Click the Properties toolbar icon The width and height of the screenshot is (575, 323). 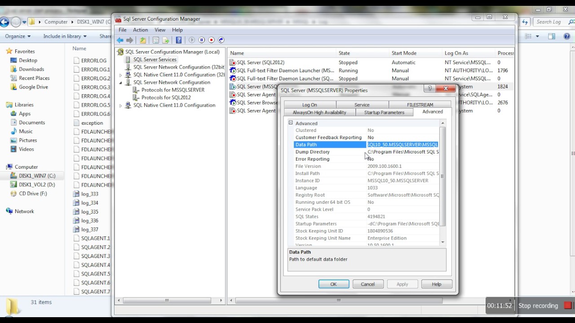coord(156,40)
